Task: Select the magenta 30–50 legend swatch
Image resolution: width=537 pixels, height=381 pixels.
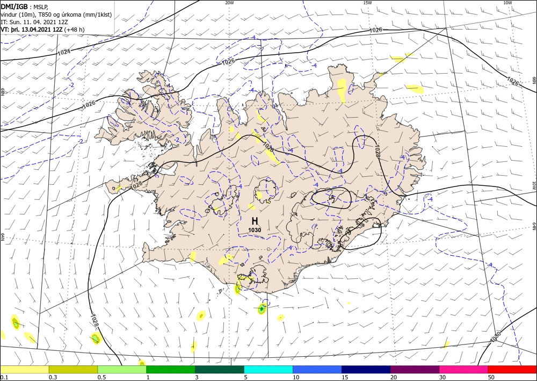Action: click(464, 369)
